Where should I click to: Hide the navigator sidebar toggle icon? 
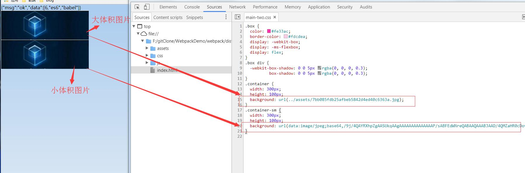(x=238, y=17)
